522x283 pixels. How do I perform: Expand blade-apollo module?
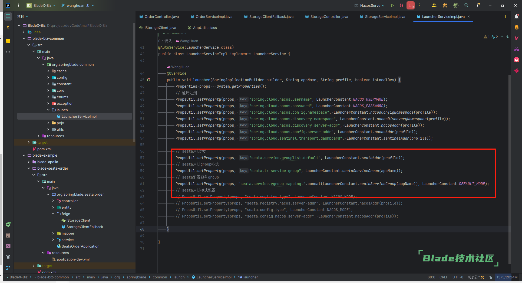[29, 162]
